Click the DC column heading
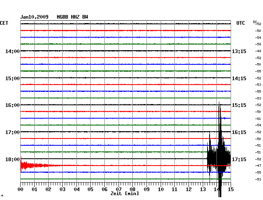Screen dimensions: 263x200 point(255,22)
